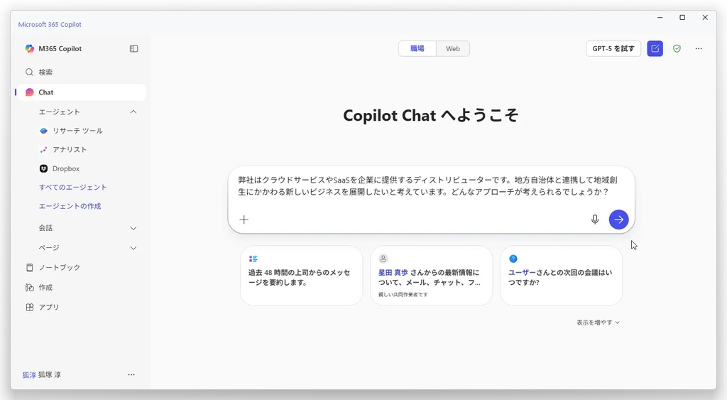Click the エージェント section label
Screen dimensions: 727x400
[60, 112]
